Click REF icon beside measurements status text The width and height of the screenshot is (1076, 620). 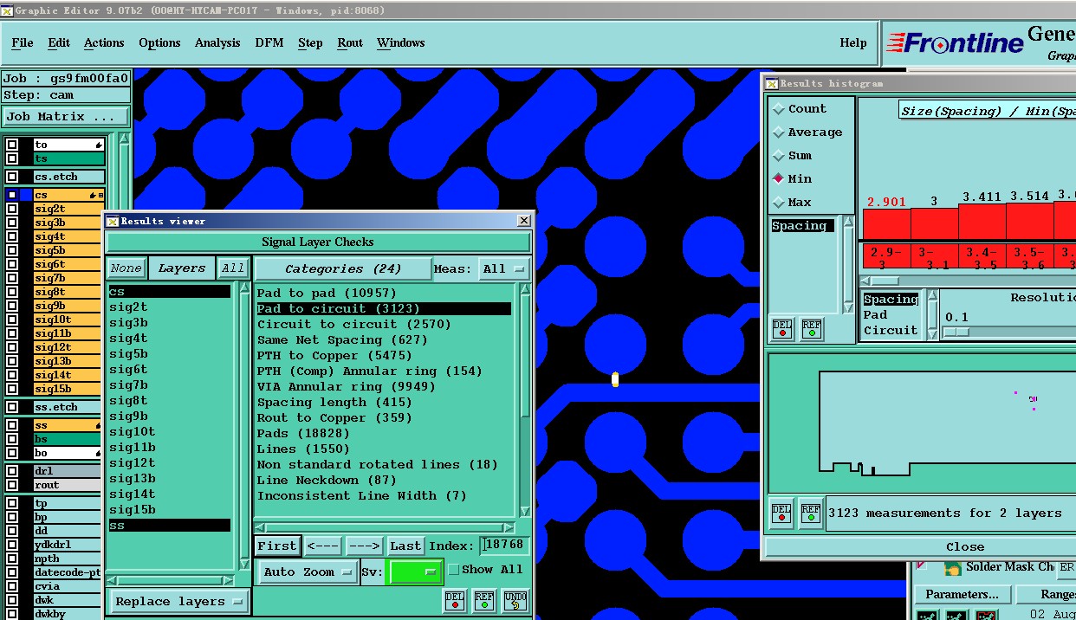tap(811, 513)
